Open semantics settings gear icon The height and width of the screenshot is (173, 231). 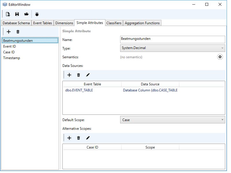(x=220, y=57)
